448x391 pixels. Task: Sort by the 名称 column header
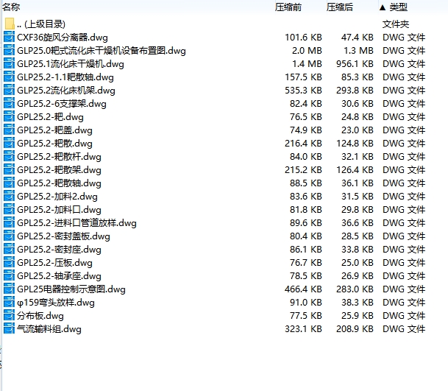click(x=11, y=7)
